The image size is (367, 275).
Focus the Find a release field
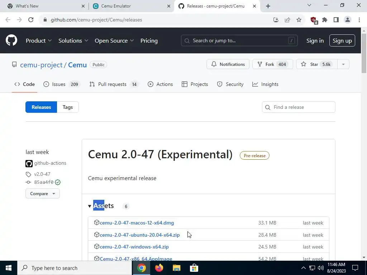pyautogui.click(x=299, y=107)
